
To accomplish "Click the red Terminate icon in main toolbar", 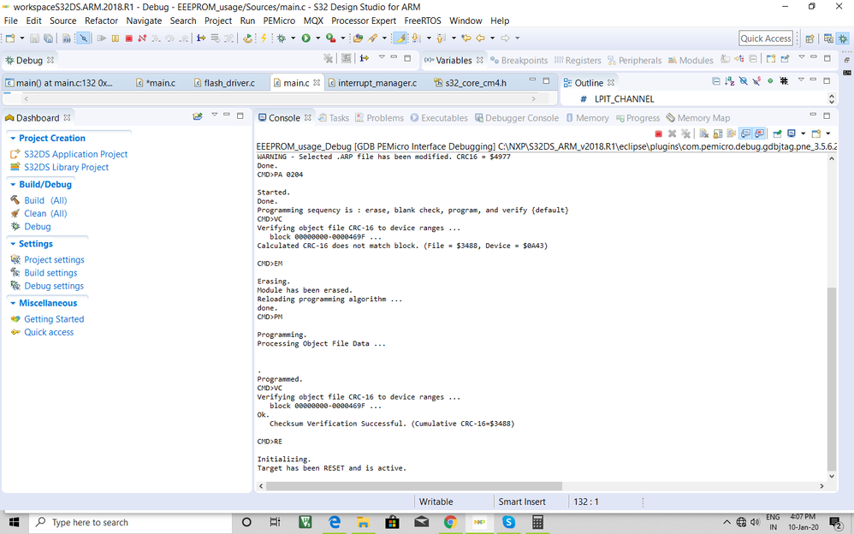I will pos(129,39).
